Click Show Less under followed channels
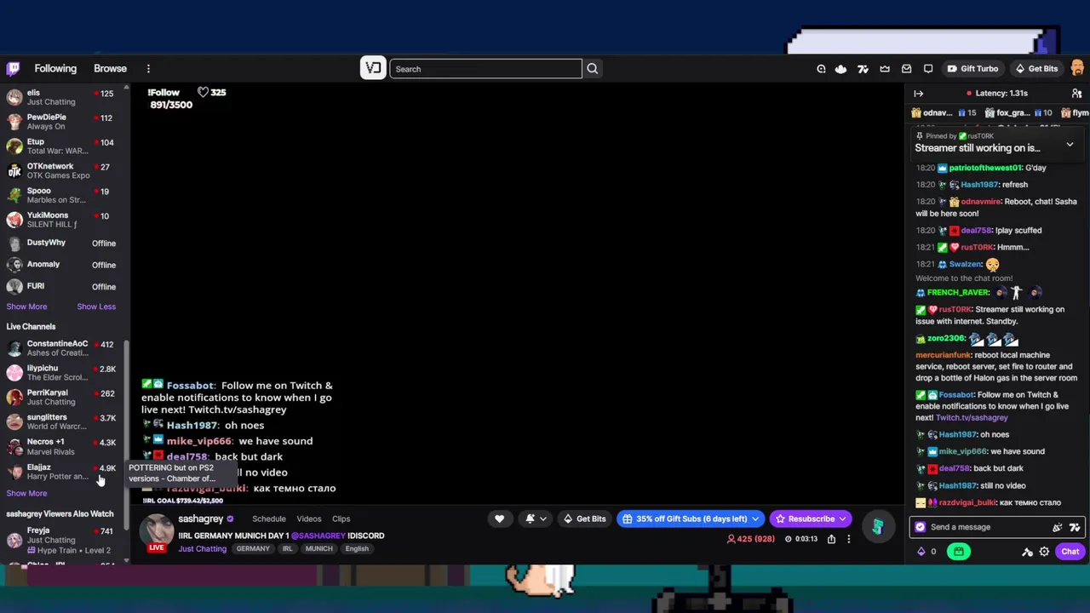This screenshot has width=1090, height=613. tap(96, 306)
